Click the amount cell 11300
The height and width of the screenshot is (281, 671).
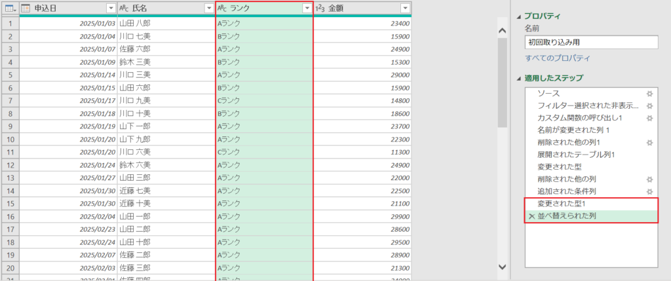[362, 152]
